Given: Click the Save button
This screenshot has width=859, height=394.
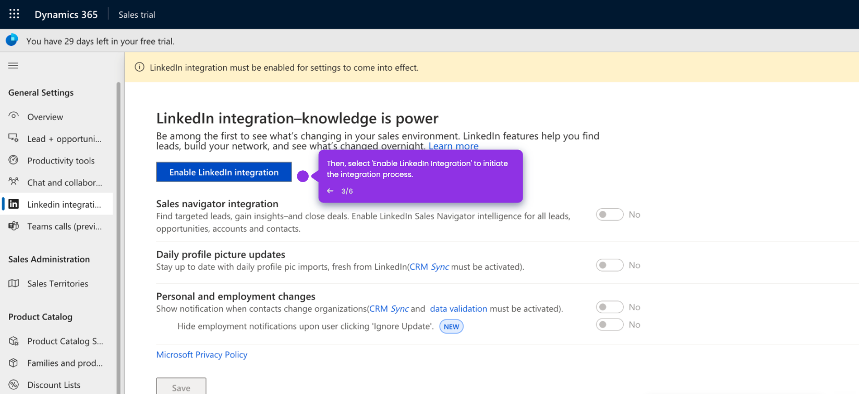Looking at the screenshot, I should 181,387.
